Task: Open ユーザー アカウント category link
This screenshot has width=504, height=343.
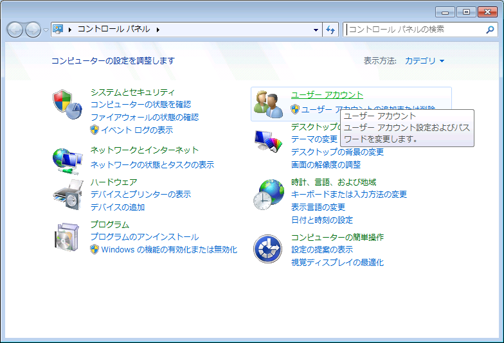Action: 327,95
